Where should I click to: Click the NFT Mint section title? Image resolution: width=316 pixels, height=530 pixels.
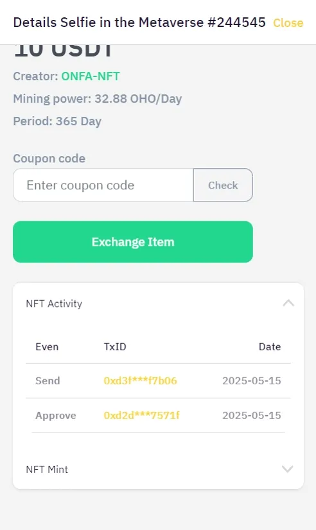coord(47,469)
